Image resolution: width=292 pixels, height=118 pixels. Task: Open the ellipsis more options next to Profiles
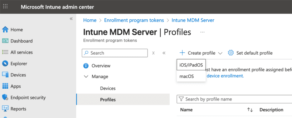pyautogui.click(x=202, y=32)
